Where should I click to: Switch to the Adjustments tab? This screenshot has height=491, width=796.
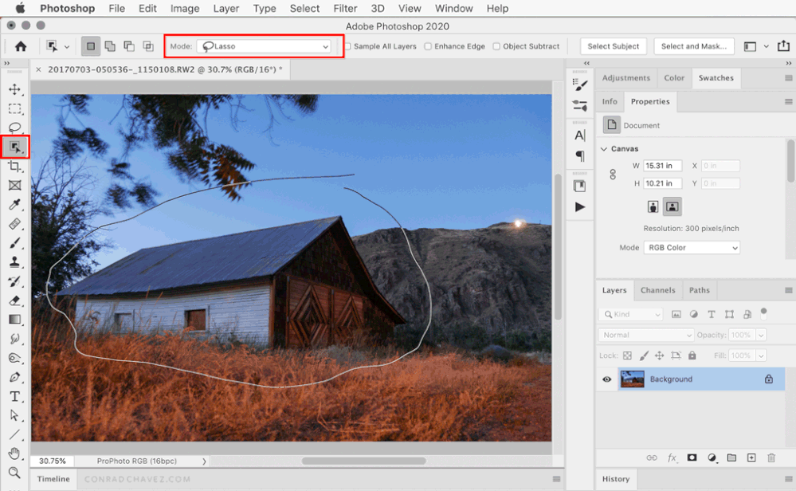(626, 78)
